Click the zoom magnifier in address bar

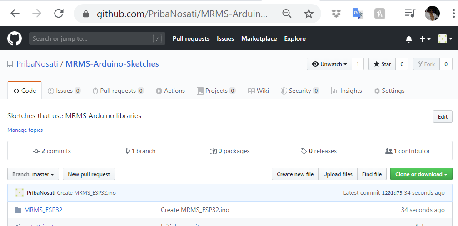tap(287, 14)
